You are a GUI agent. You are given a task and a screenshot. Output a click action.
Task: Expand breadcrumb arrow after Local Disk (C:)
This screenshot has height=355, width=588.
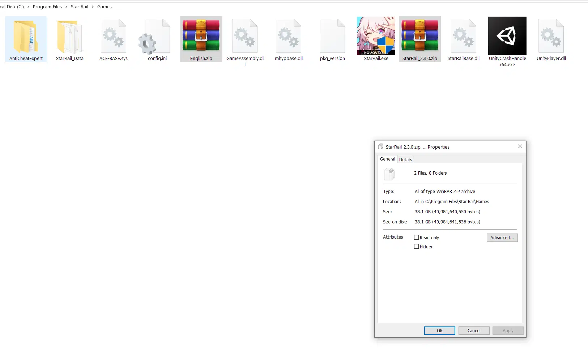pyautogui.click(x=28, y=7)
